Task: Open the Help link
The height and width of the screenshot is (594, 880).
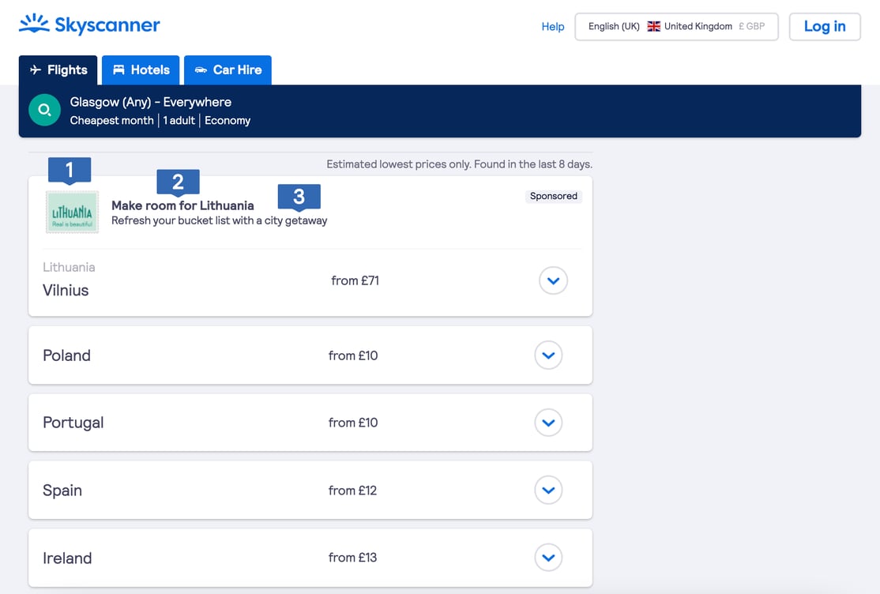Action: coord(553,26)
